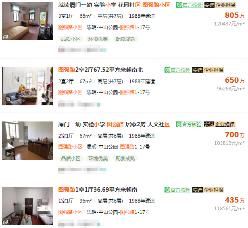
Task: Click the 安选 企业担保 badge on the 650万 listing
Action: click(208, 70)
